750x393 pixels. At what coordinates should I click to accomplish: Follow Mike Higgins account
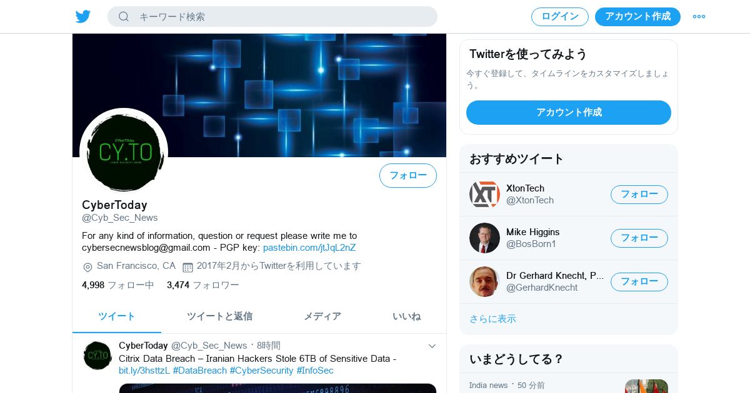pos(639,238)
